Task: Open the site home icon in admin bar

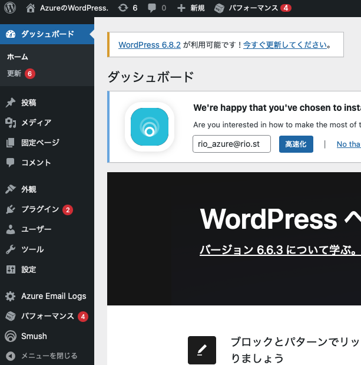Action: point(31,8)
